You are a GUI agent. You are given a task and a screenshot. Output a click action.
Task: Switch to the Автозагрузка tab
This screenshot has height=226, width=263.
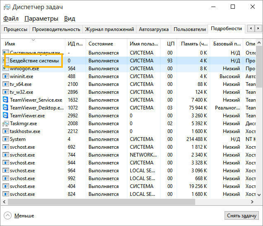tap(153, 29)
